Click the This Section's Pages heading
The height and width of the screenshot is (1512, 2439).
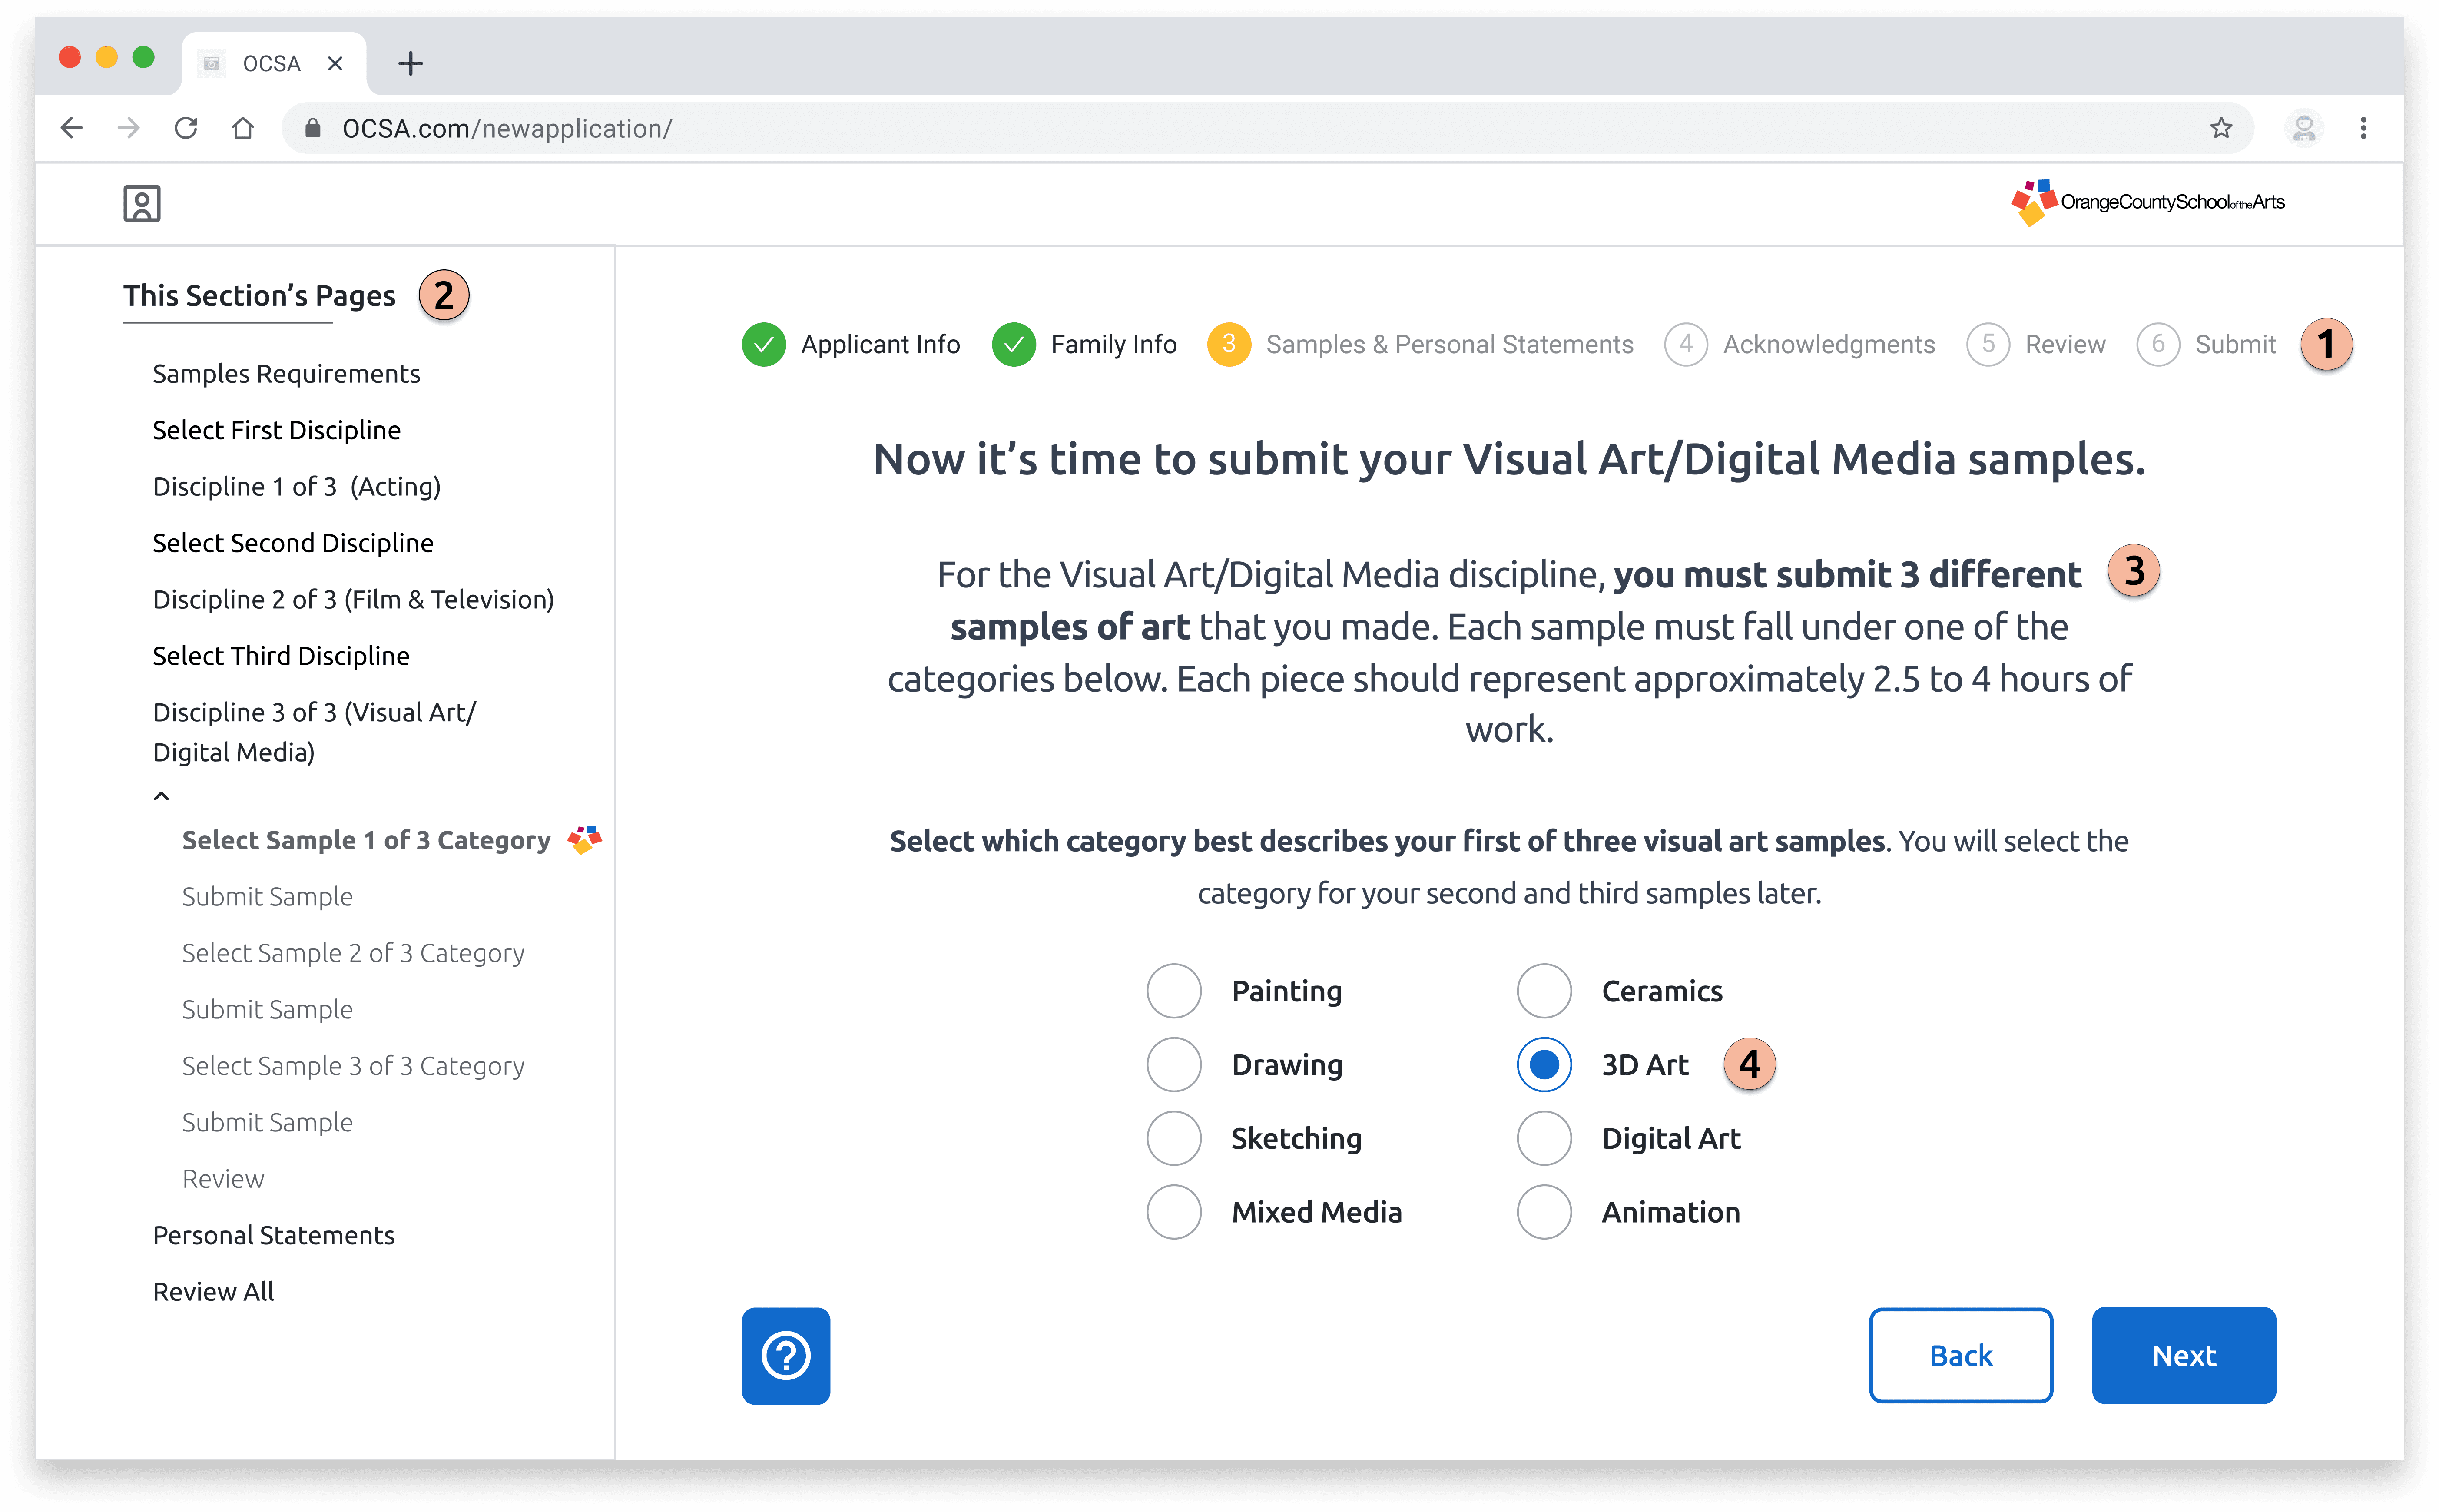259,296
